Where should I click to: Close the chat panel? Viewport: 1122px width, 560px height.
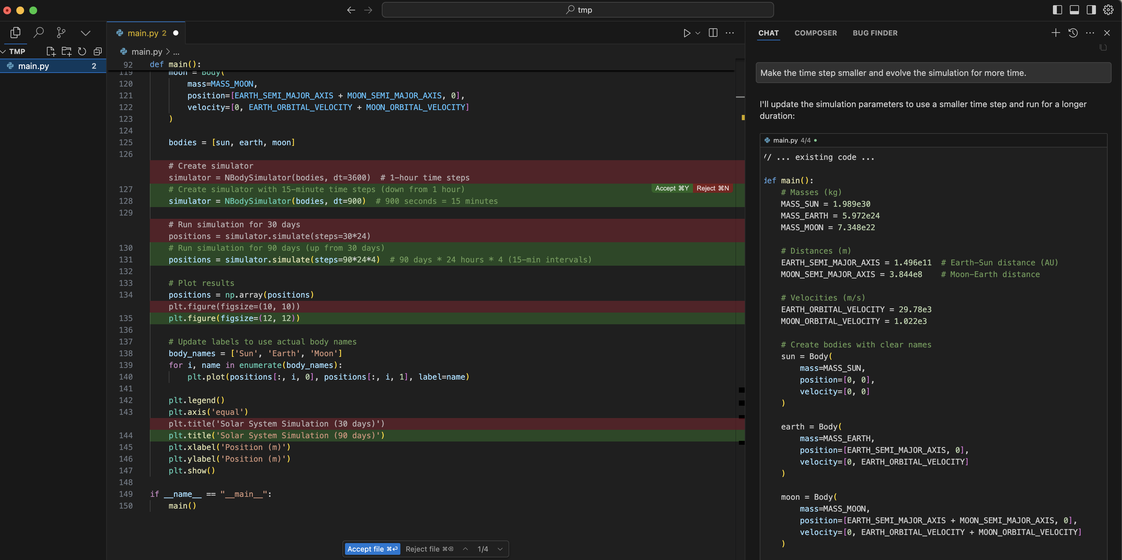click(x=1107, y=33)
